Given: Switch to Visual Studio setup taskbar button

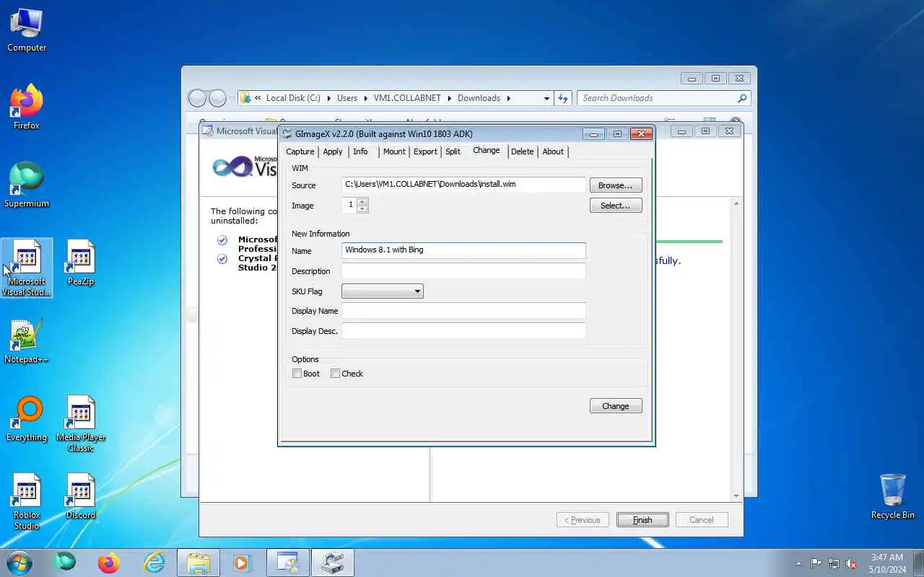Looking at the screenshot, I should click(287, 563).
